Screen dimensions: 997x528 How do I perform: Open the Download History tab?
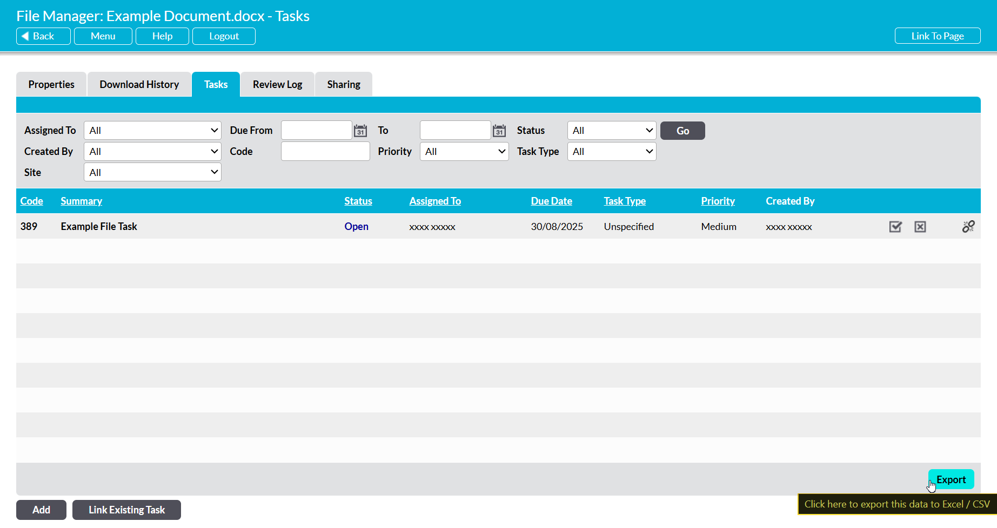point(139,85)
